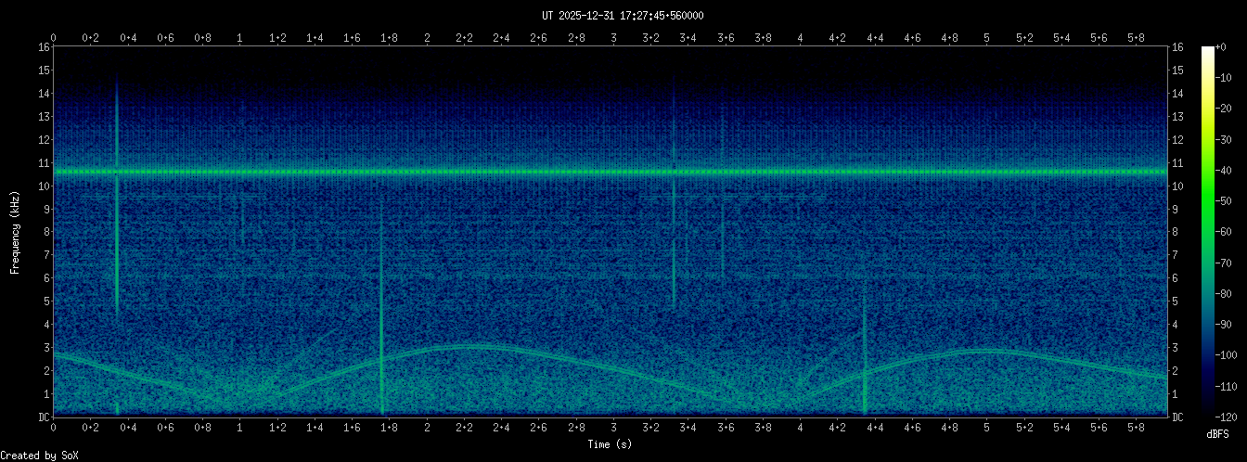Click the bright horizontal band near 10.6 kHz
This screenshot has width=1247, height=462.
click(x=611, y=172)
